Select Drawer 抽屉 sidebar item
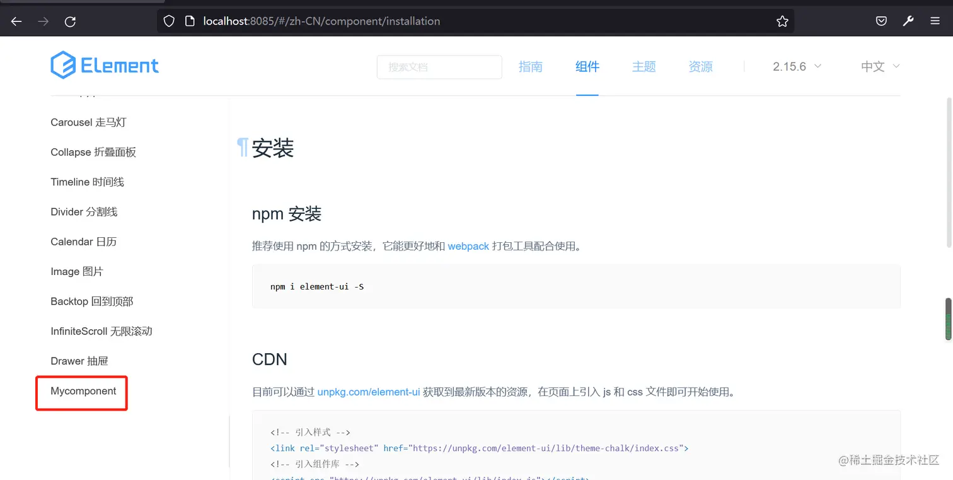The height and width of the screenshot is (480, 953). pos(79,361)
